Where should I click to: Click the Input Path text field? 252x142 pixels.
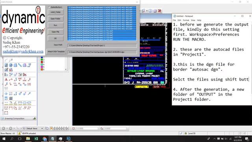[x=102, y=46]
